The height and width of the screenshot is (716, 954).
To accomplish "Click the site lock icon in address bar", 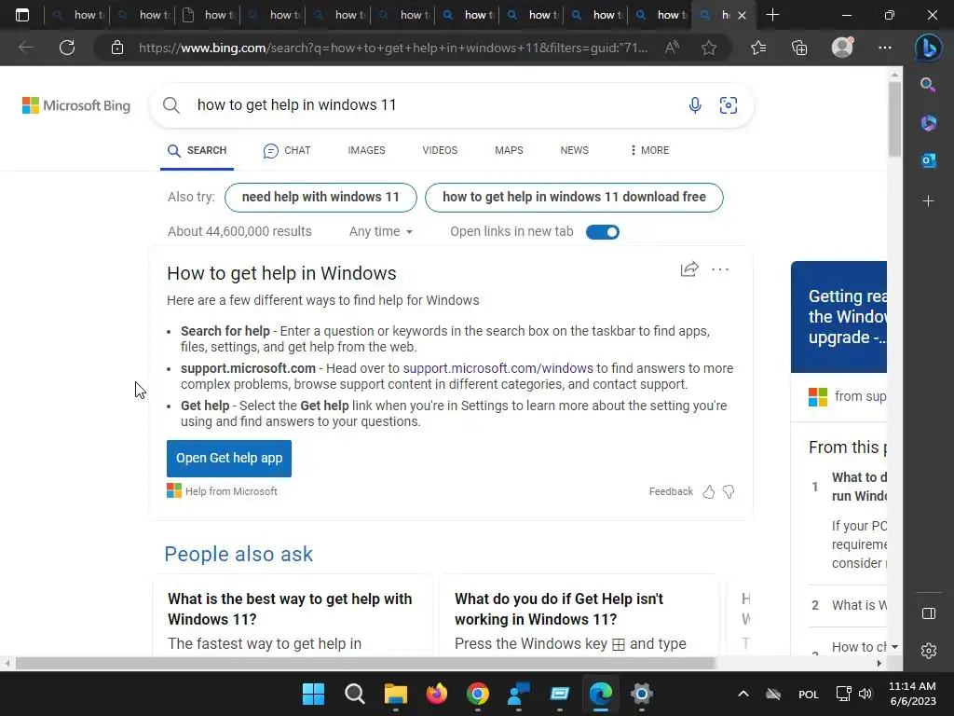I will (x=117, y=48).
